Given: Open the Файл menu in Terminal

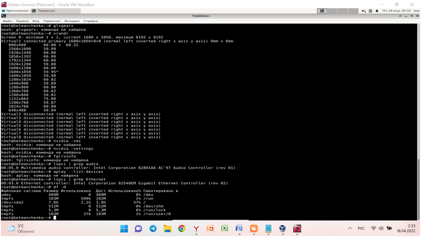Looking at the screenshot, I should (7, 21).
